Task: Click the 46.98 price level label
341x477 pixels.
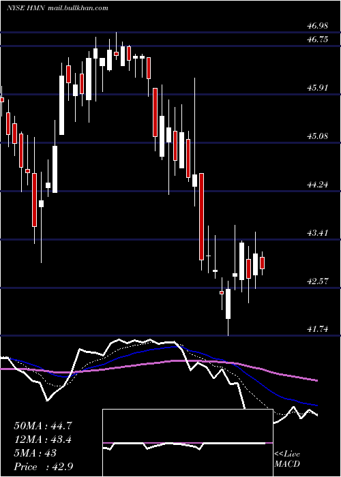Action: [318, 26]
